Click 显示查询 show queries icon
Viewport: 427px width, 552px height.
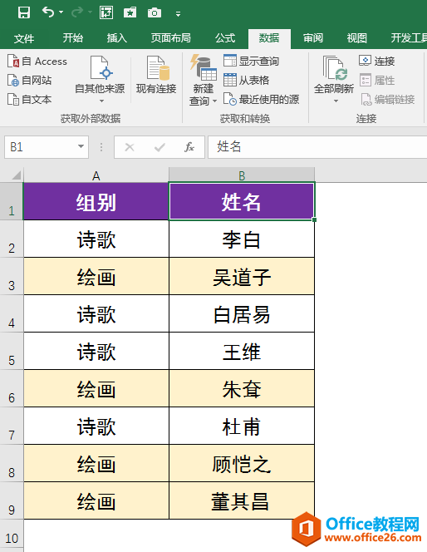230,61
